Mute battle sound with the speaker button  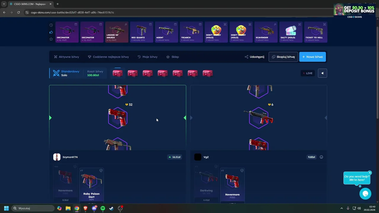[322, 73]
